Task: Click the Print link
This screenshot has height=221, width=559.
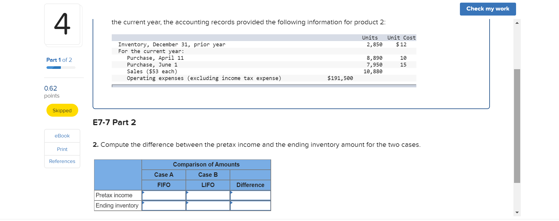Action: point(62,149)
